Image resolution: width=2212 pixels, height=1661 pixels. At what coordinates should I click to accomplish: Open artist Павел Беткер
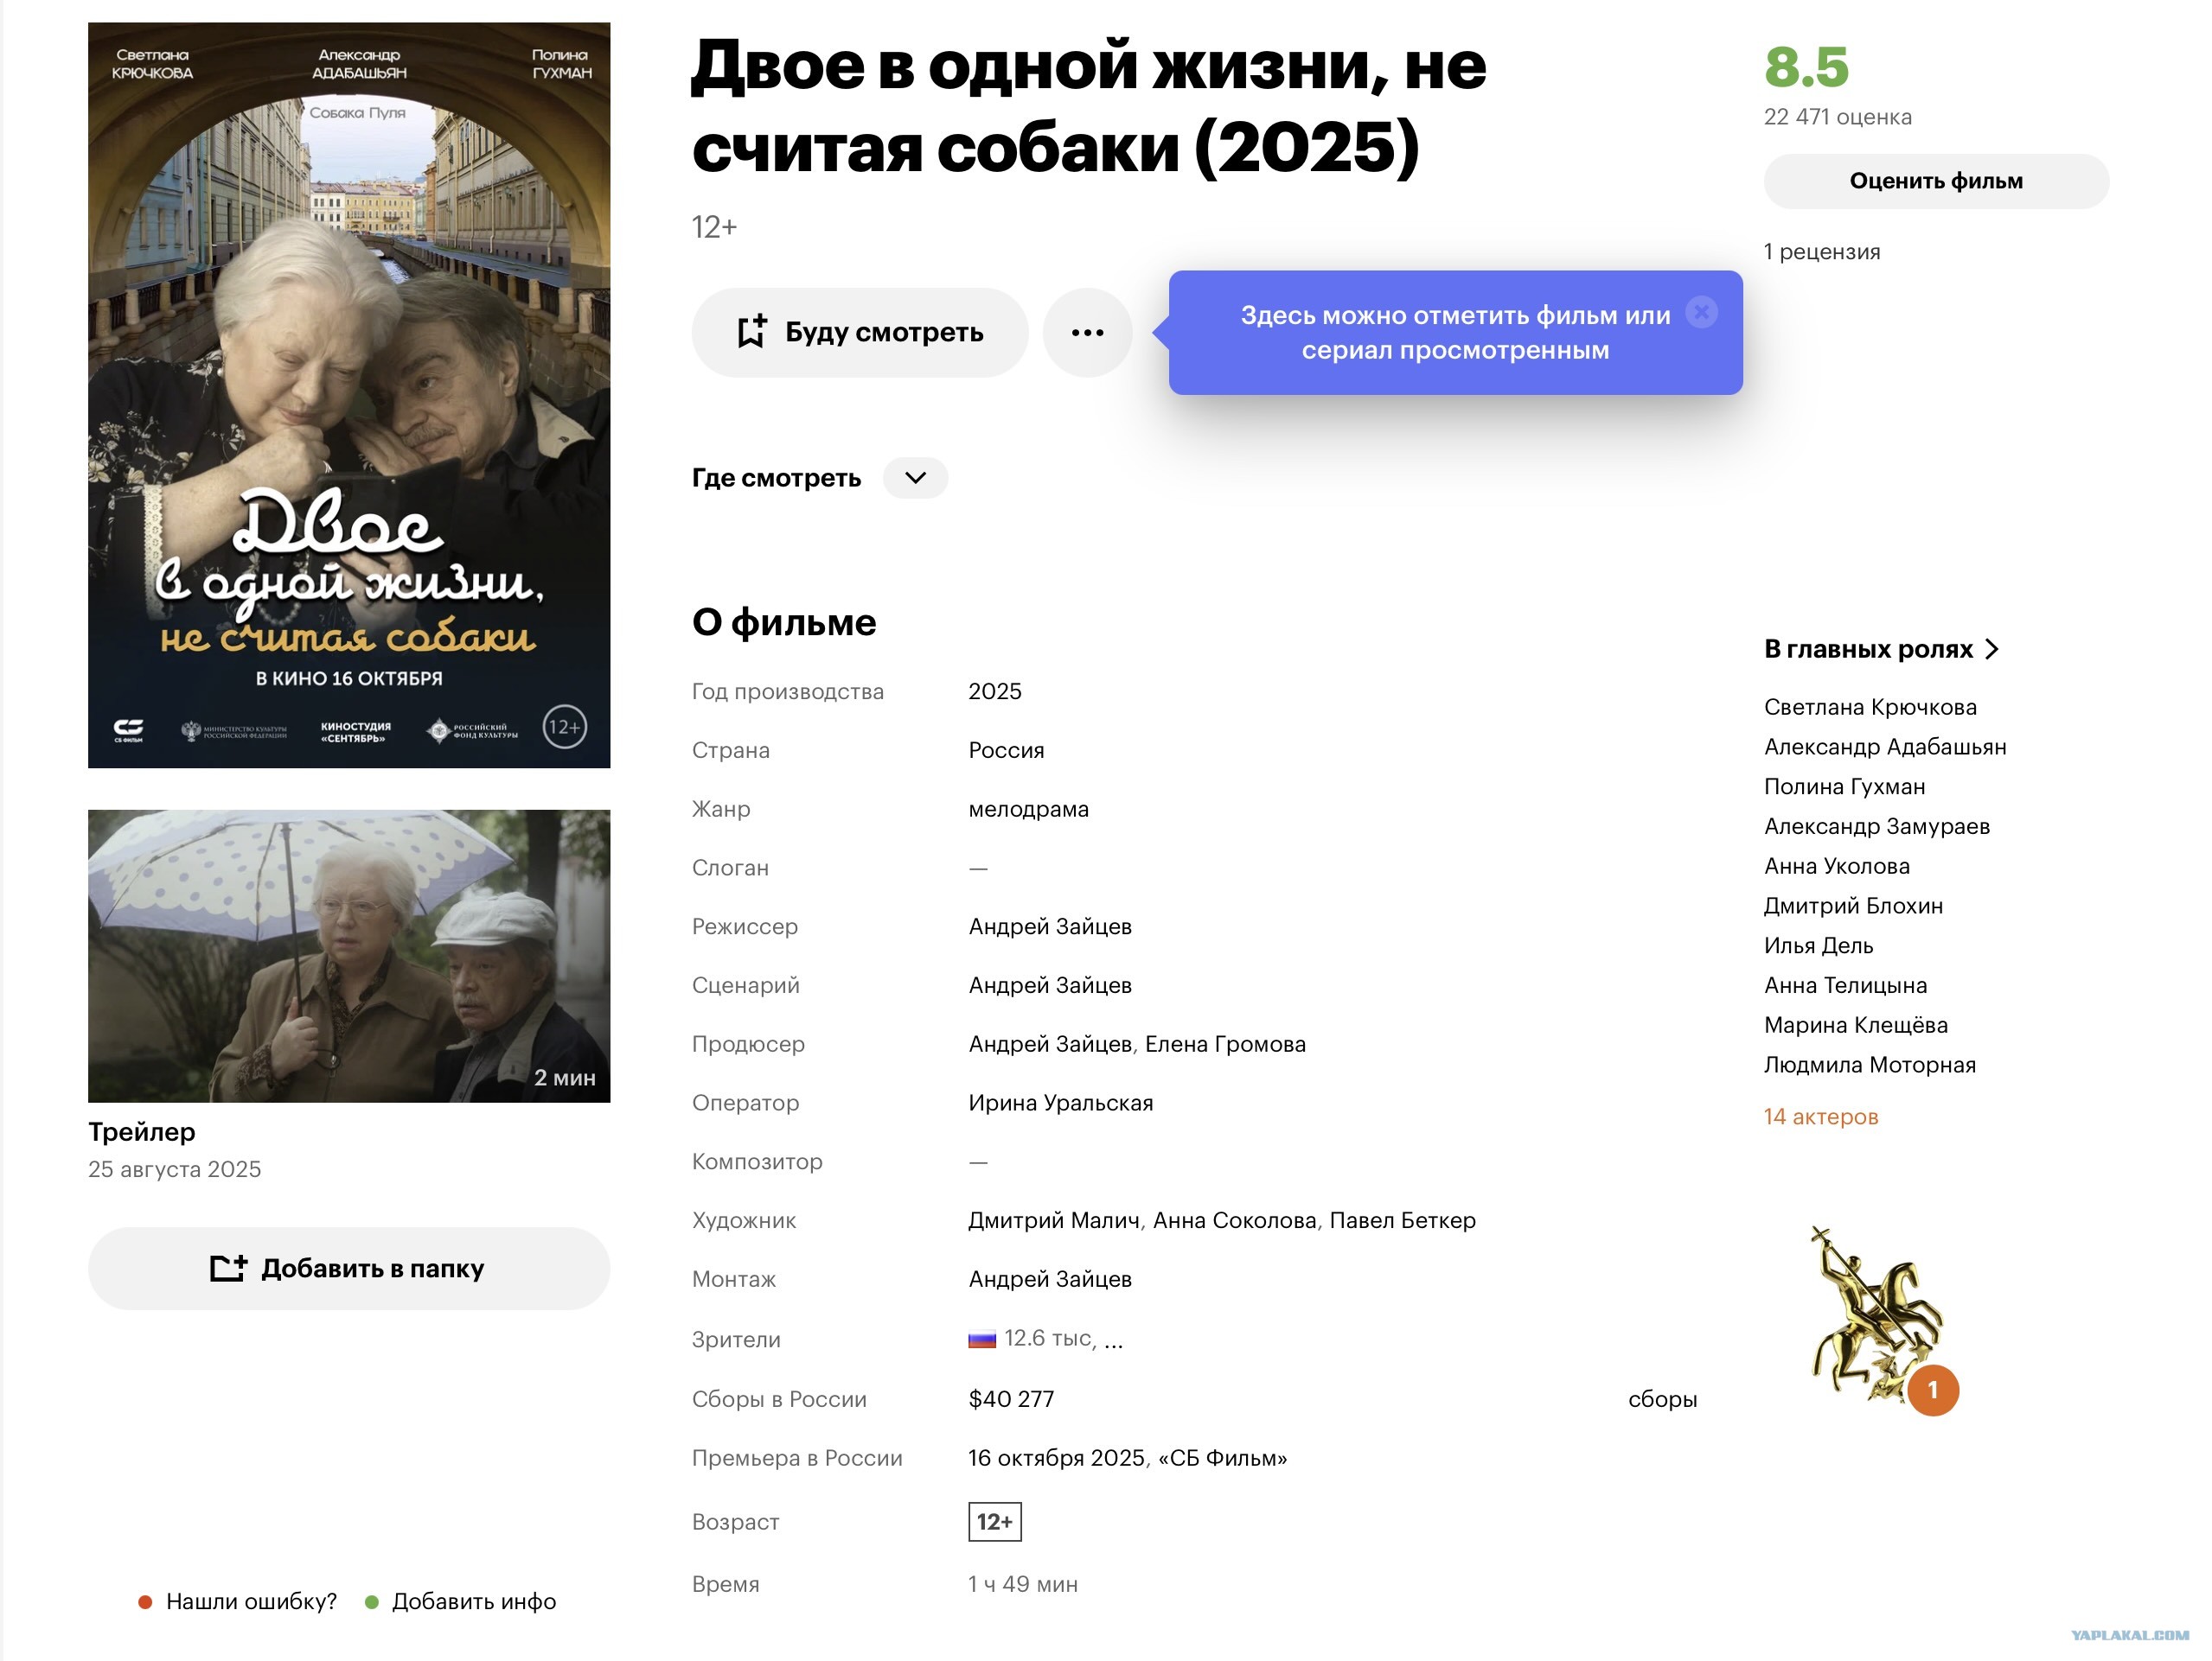click(1402, 1220)
